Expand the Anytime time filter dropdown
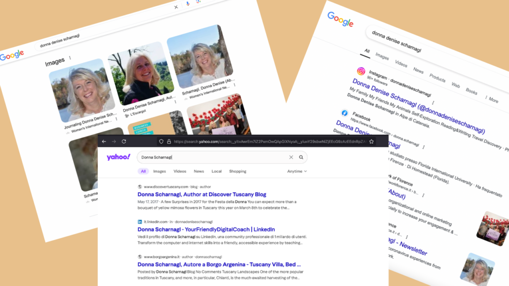The height and width of the screenshot is (286, 509). coord(297,171)
